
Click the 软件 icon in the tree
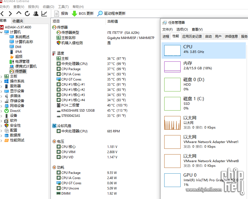pos(7,121)
